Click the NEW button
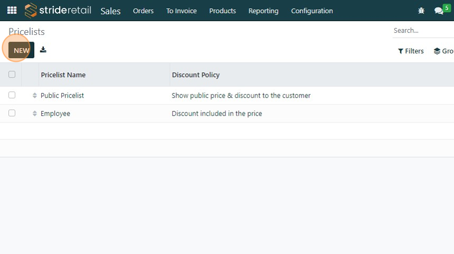 coord(21,50)
